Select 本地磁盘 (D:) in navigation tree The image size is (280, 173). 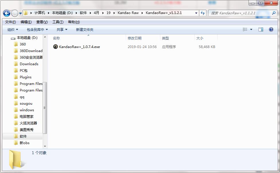coord(27,38)
